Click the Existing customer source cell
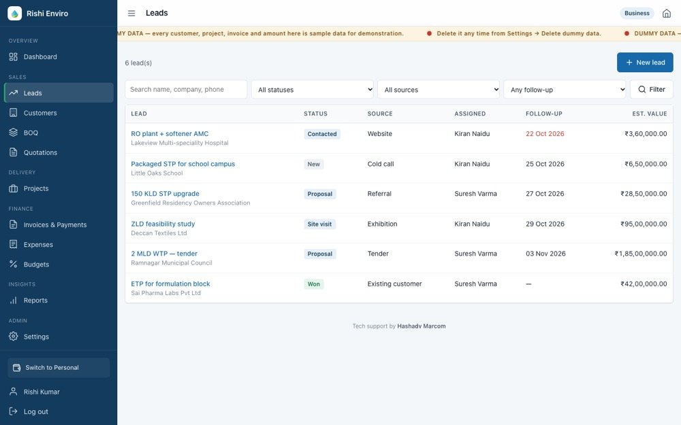The height and width of the screenshot is (425, 681). click(394, 284)
